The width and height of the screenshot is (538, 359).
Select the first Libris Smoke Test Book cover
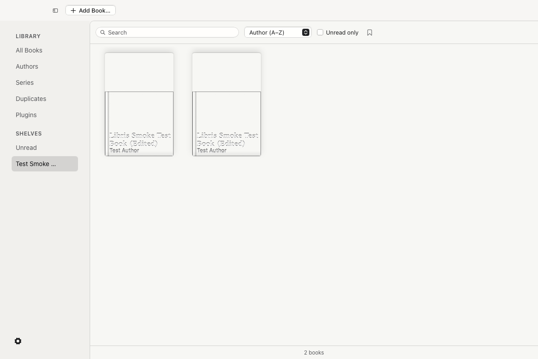139,105
